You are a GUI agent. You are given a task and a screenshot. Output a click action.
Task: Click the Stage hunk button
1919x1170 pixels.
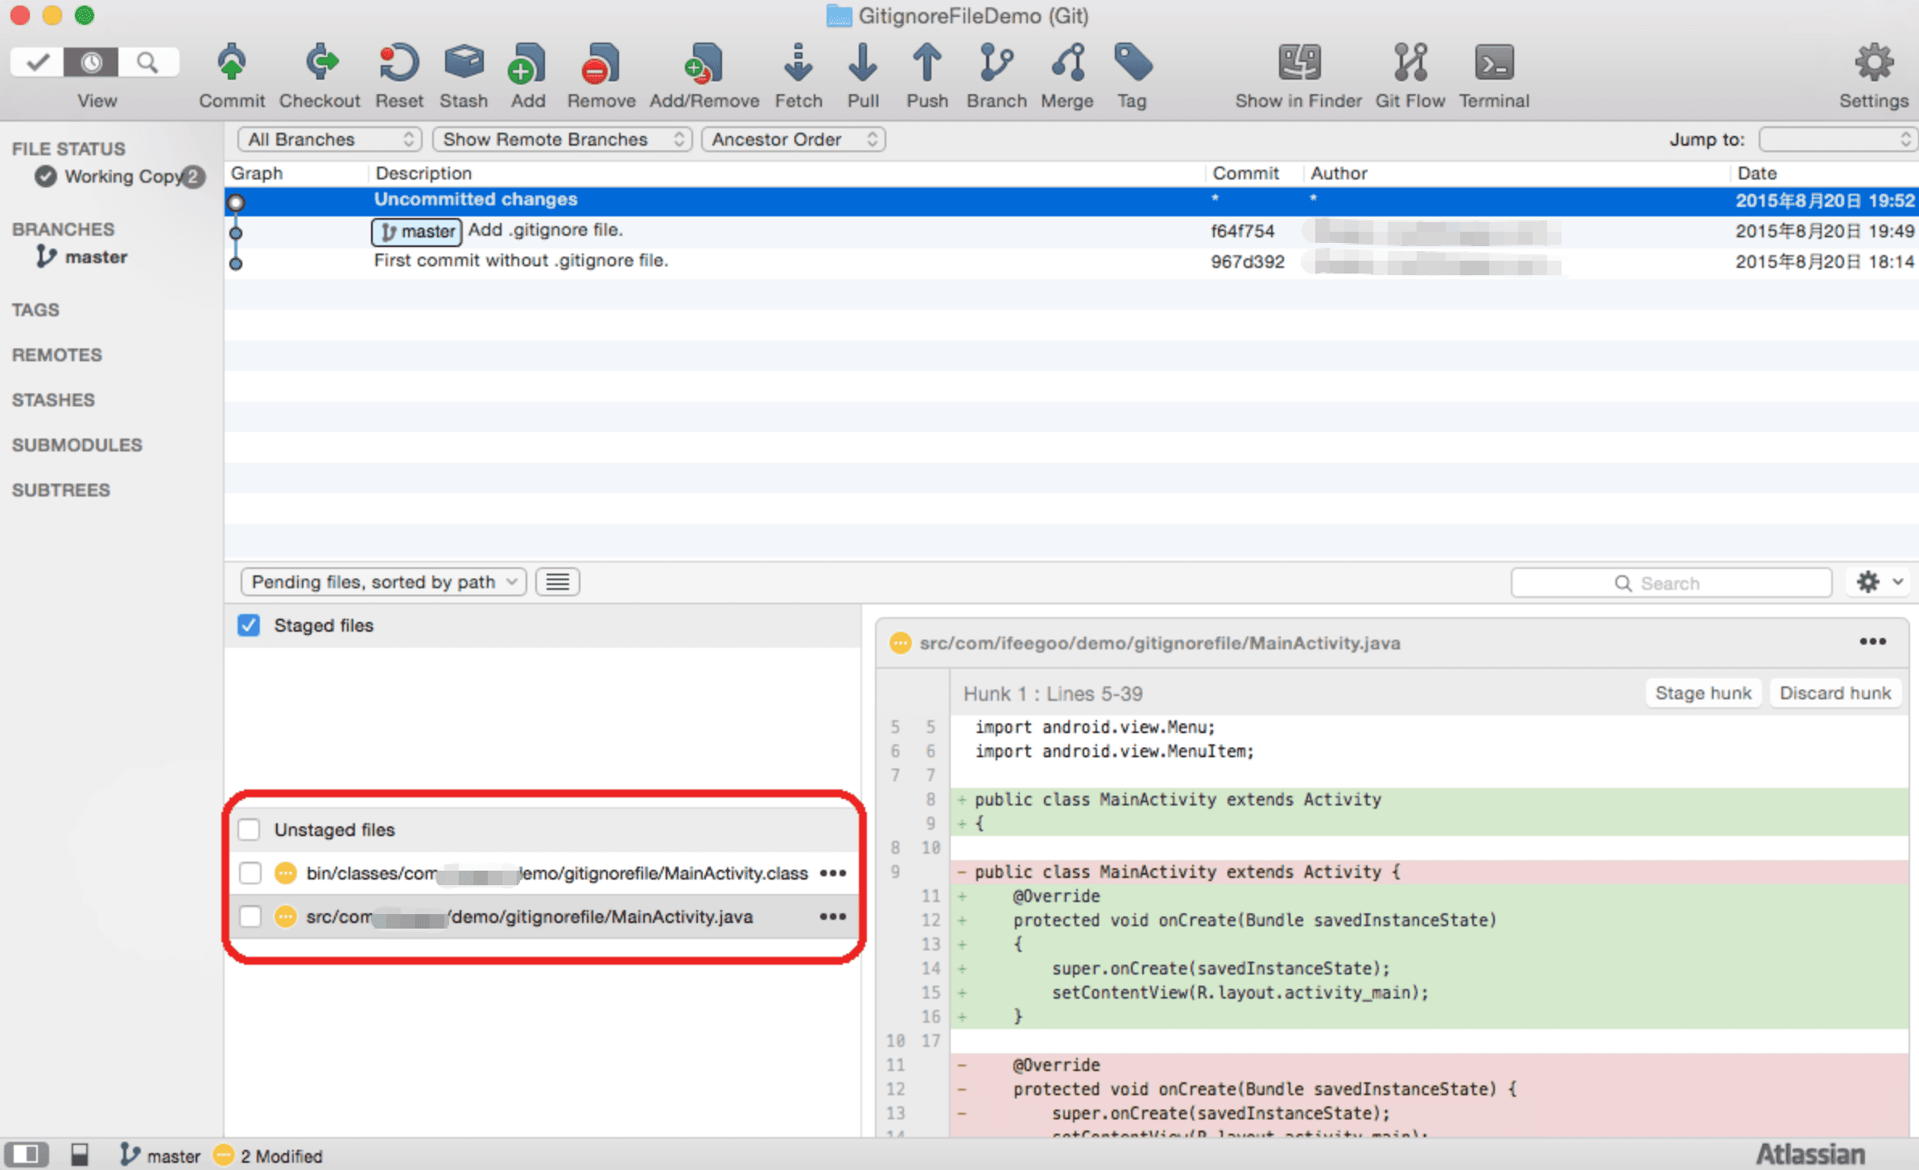pyautogui.click(x=1703, y=693)
